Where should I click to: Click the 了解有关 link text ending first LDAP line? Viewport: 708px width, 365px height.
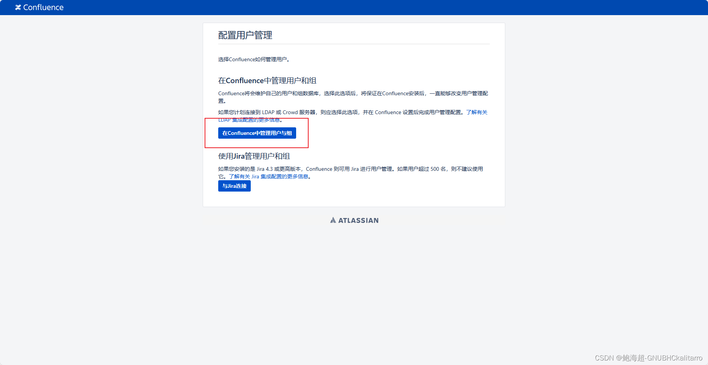tap(477, 112)
